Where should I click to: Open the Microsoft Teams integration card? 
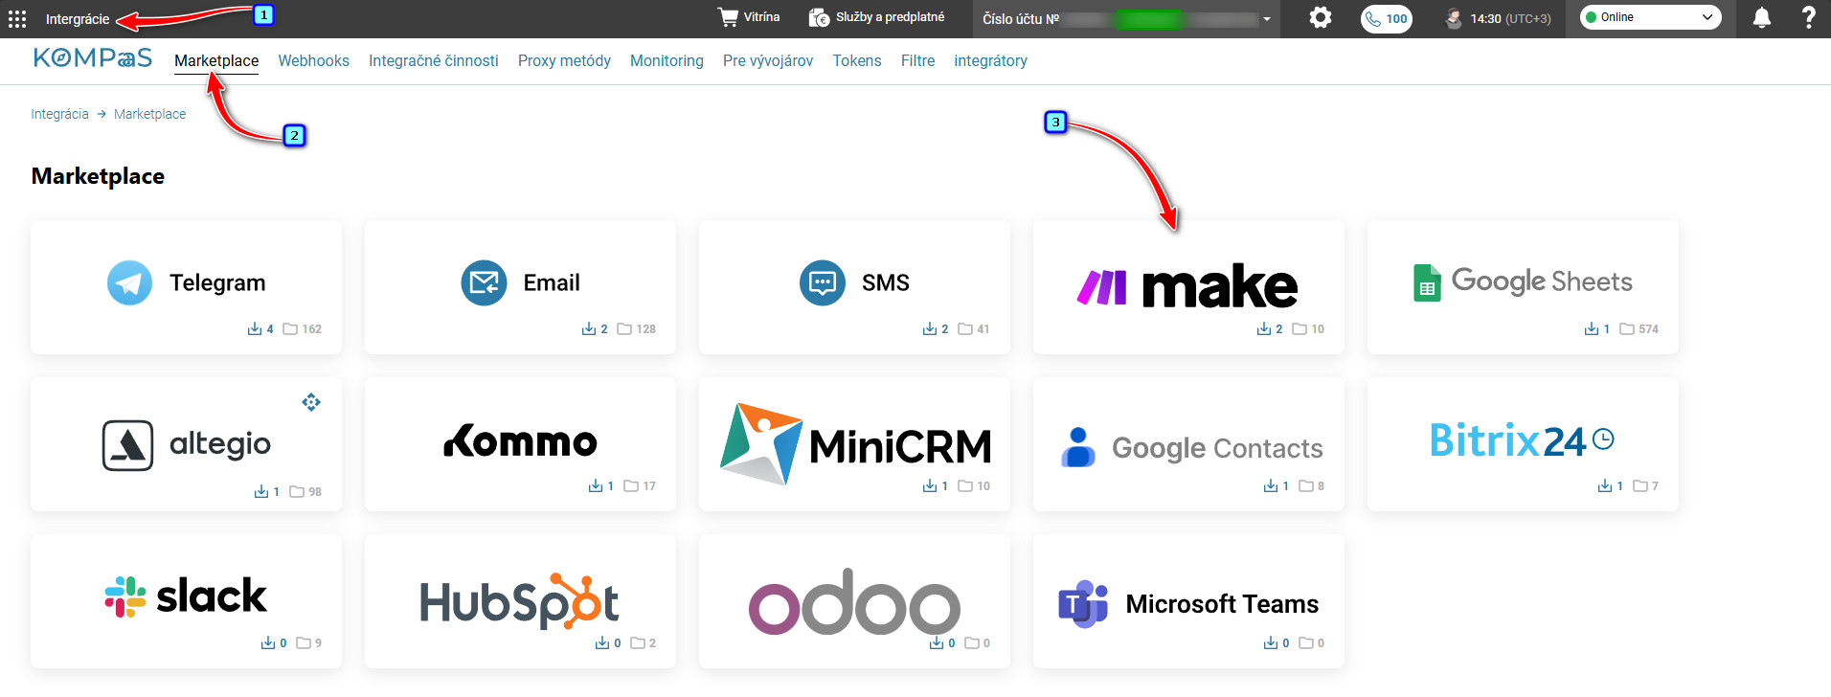click(1188, 601)
